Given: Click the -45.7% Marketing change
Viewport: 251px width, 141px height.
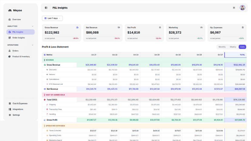Looking at the screenshot, I should pyautogui.click(x=200, y=38).
